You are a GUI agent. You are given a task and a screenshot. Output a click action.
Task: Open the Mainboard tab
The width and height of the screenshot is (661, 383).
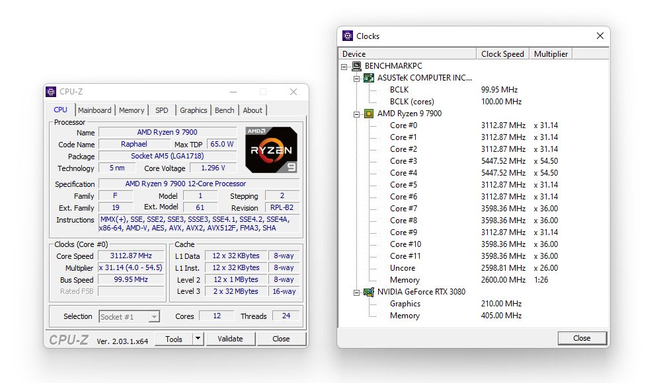point(95,110)
